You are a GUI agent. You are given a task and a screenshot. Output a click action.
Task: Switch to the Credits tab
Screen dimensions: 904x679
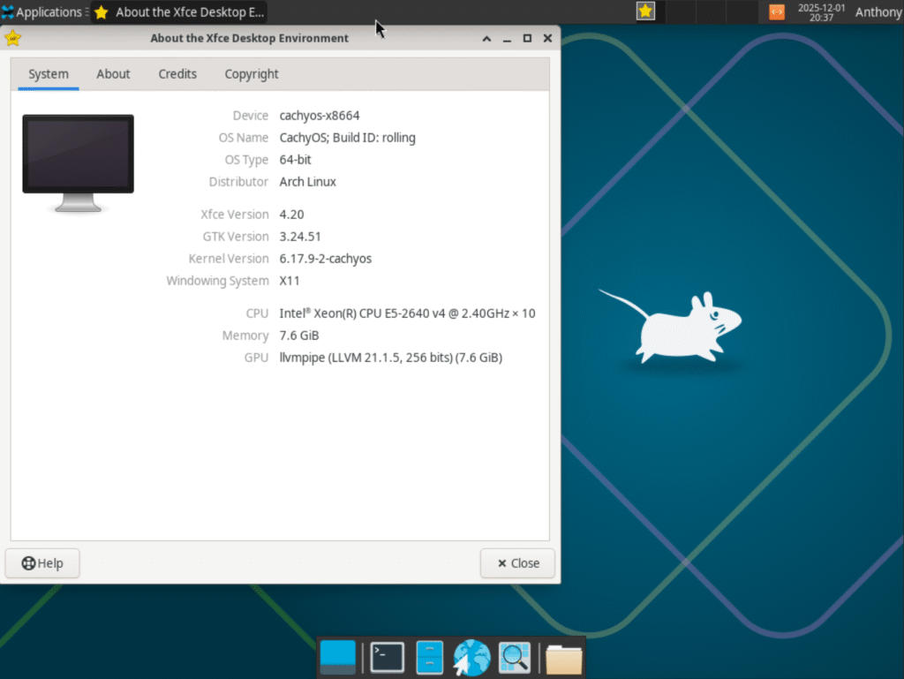coord(177,74)
